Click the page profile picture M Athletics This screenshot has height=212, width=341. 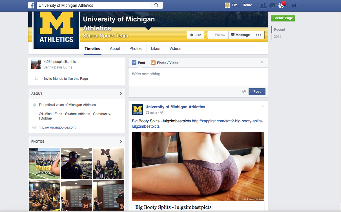[56, 30]
